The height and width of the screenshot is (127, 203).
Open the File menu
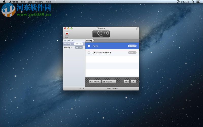pyautogui.click(x=23, y=2)
